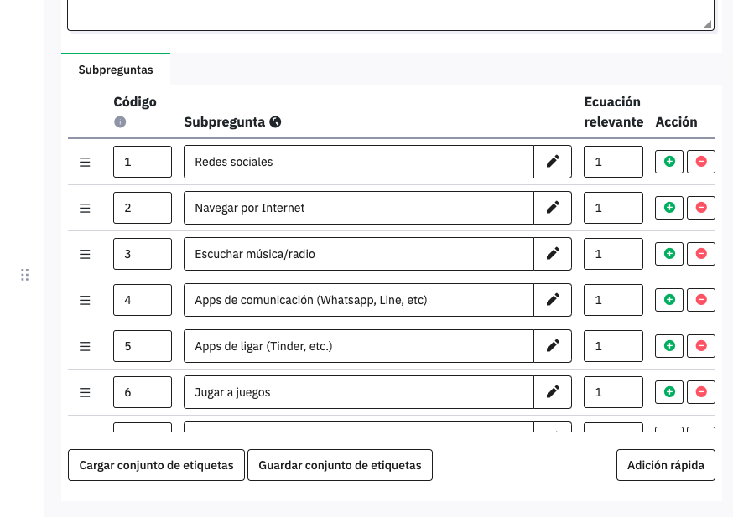This screenshot has width=733, height=517.
Task: Focus the Navegar por Internet text field
Action: 358,208
